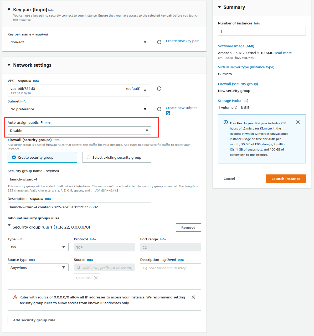Viewport: 314px width, 336px height.
Task: Click the Create new key pair link
Action: coord(182,41)
